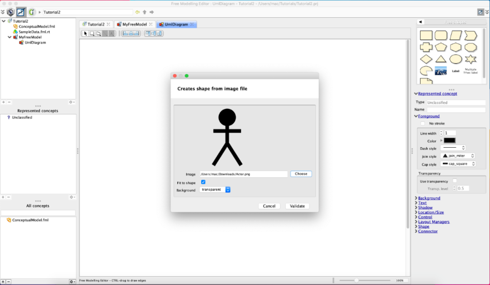Select the third draw shape tool in toolbar

coord(98,33)
